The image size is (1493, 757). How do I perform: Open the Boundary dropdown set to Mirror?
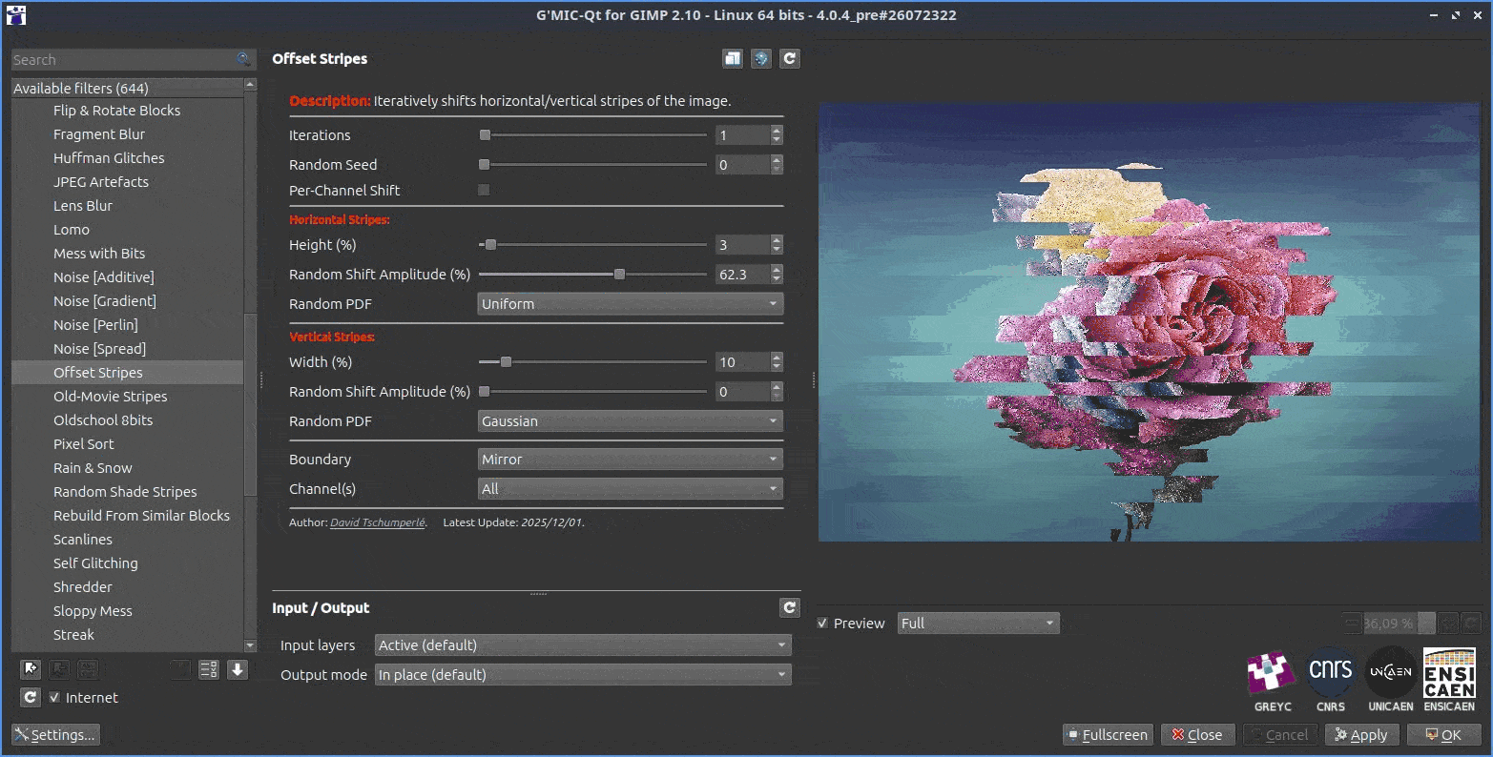point(630,459)
